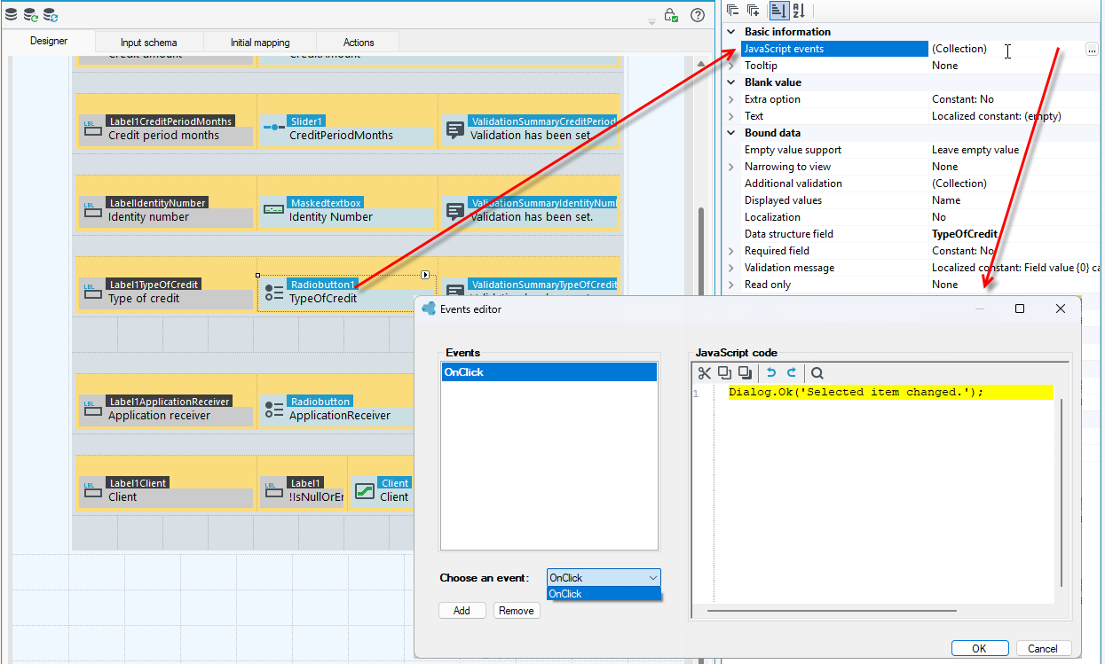Click Add button in Events editor

[x=462, y=611]
